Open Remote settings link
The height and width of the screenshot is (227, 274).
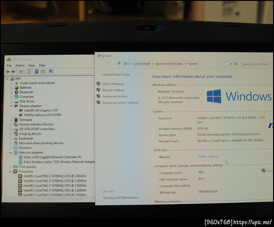pyautogui.click(x=113, y=90)
